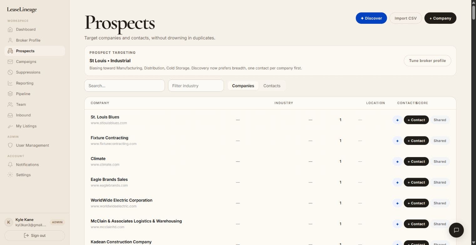Image resolution: width=476 pixels, height=245 pixels.
Task: Click the Shared badge for Eagle Brands Sales
Action: (x=440, y=182)
